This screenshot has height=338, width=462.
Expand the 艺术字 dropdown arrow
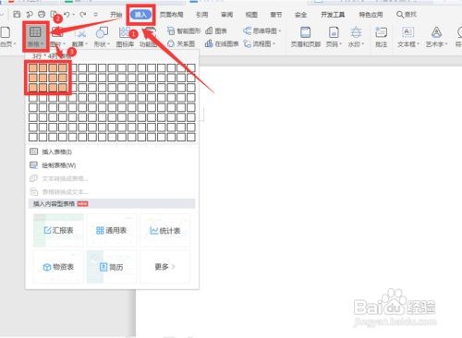coord(445,44)
